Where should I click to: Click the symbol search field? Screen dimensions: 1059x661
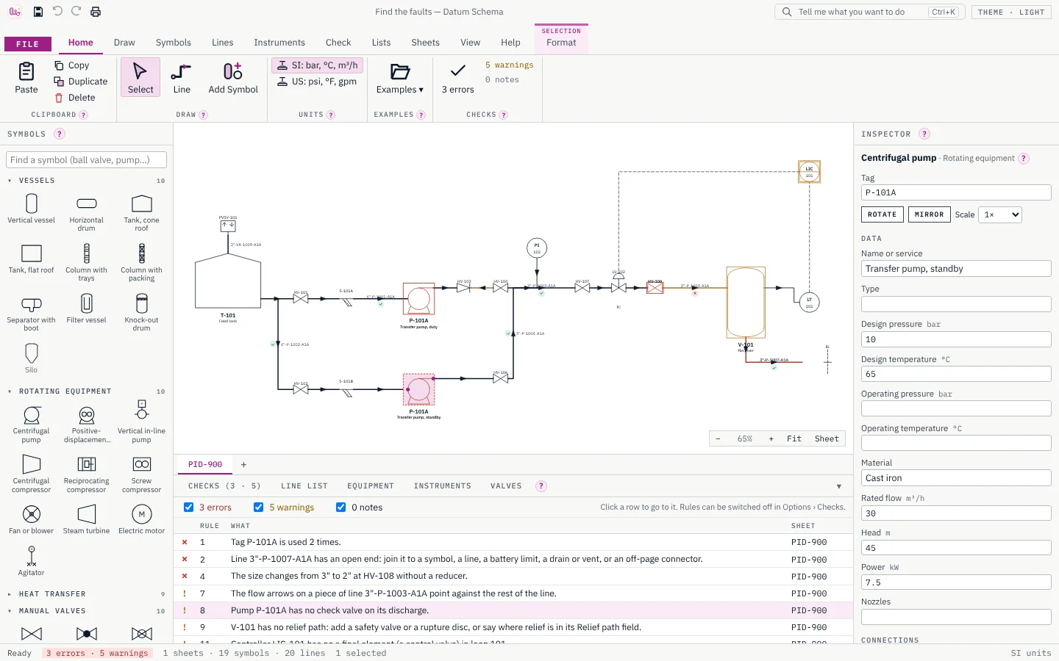tap(87, 160)
